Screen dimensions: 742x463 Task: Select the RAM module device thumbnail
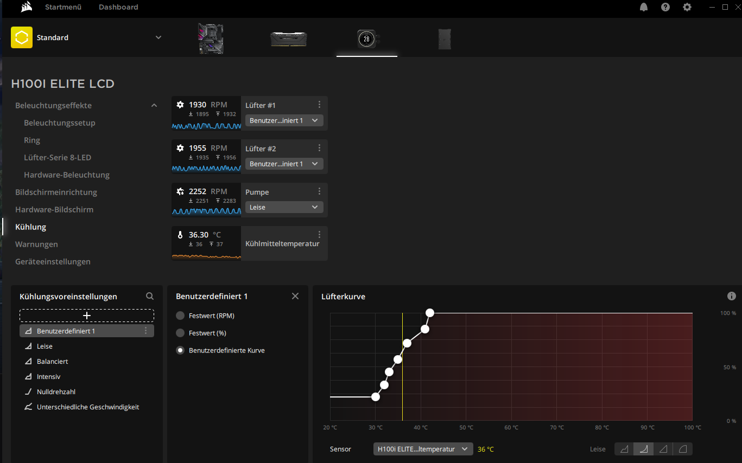289,38
